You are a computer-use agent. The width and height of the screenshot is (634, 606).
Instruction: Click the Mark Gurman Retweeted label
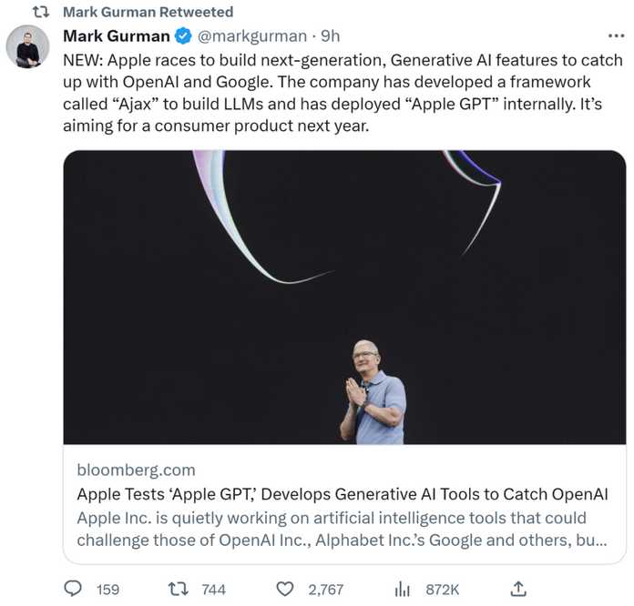148,12
